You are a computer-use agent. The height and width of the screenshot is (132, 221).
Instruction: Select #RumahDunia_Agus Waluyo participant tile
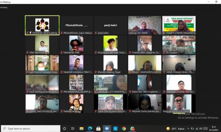pyautogui.click(x=76, y=25)
